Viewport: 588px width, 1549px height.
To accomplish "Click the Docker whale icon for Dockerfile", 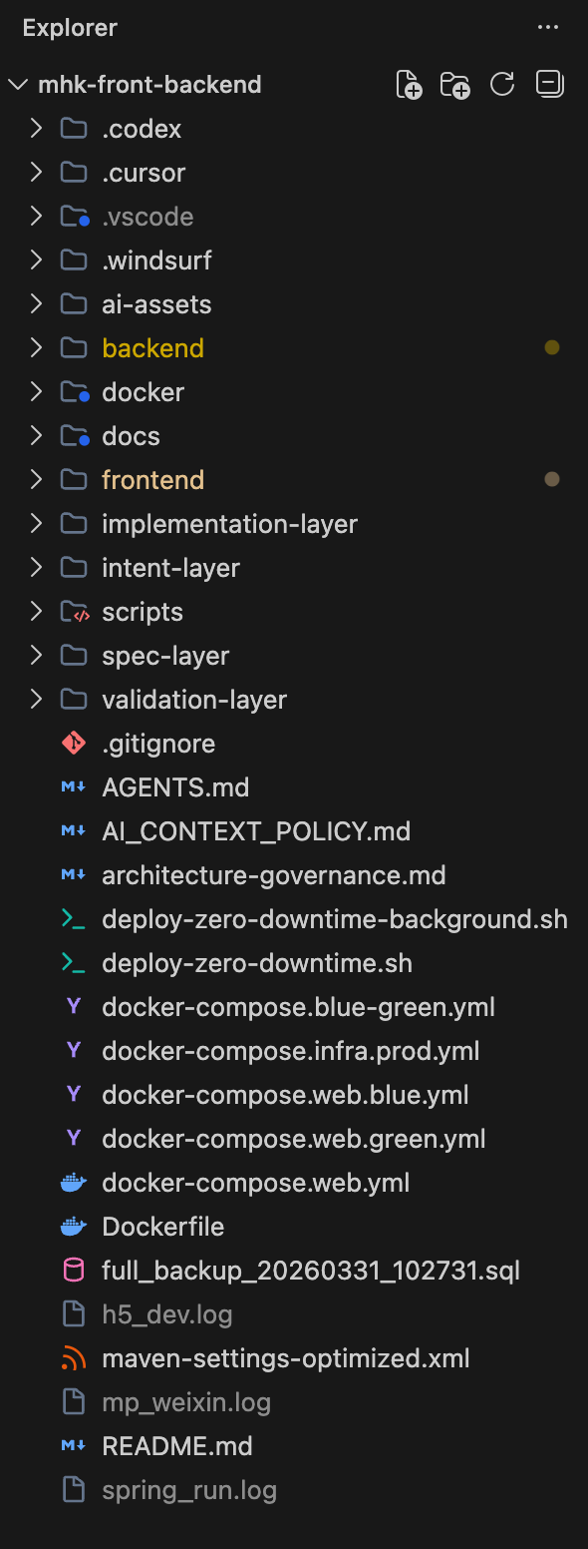I will (x=73, y=1227).
